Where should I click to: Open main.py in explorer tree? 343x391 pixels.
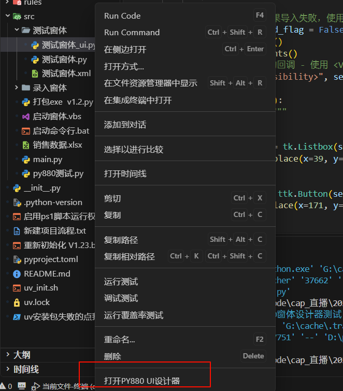tap(48, 160)
